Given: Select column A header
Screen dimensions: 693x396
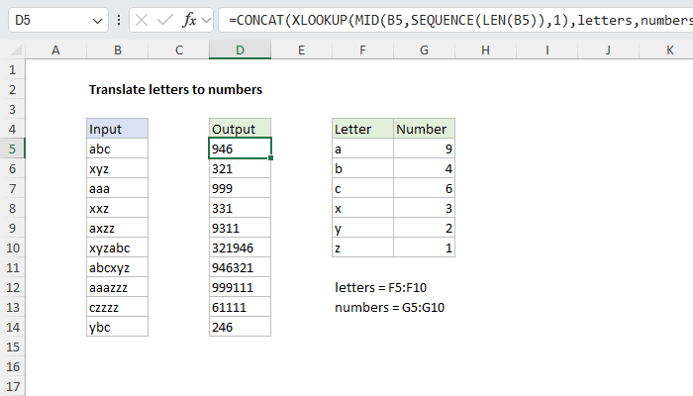Looking at the screenshot, I should point(55,49).
